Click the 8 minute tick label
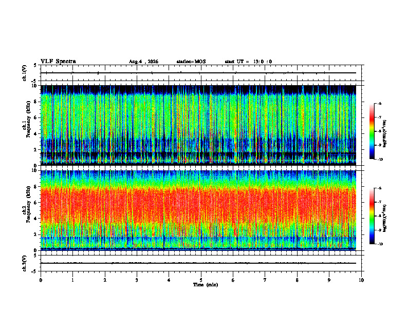 [297, 280]
